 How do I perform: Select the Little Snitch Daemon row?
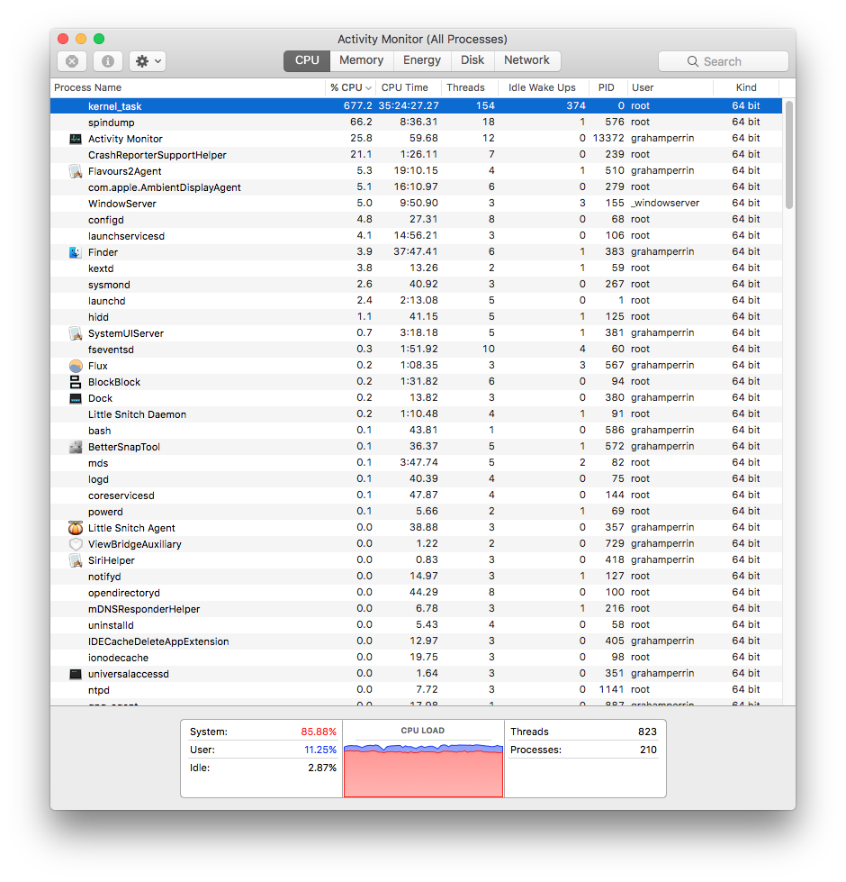[417, 414]
